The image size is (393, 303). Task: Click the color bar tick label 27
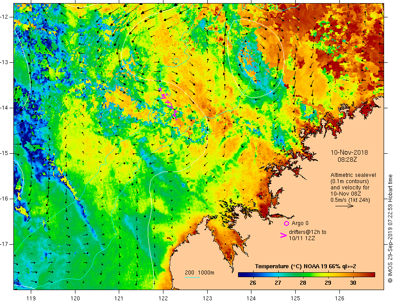278,283
